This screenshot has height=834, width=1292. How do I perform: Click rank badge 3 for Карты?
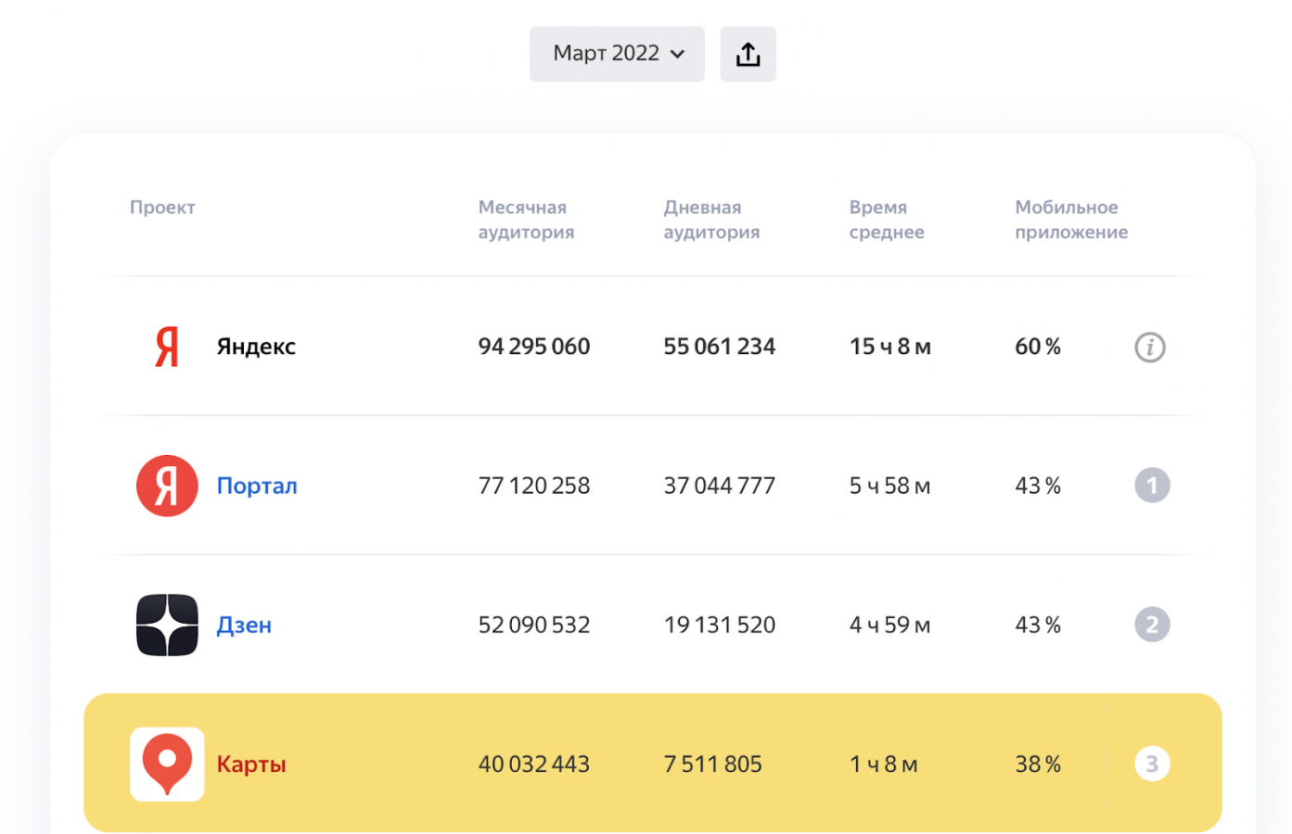click(x=1152, y=764)
